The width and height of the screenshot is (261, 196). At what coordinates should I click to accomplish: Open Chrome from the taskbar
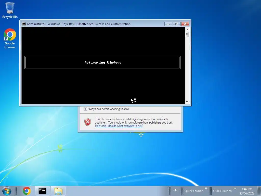pos(27,191)
